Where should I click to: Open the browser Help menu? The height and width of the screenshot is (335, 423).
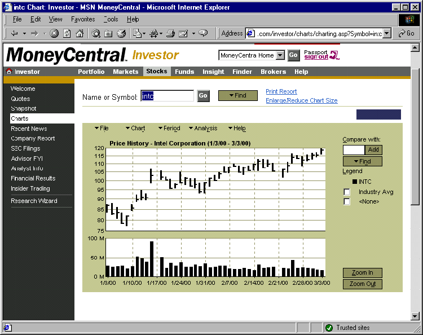[x=133, y=19]
